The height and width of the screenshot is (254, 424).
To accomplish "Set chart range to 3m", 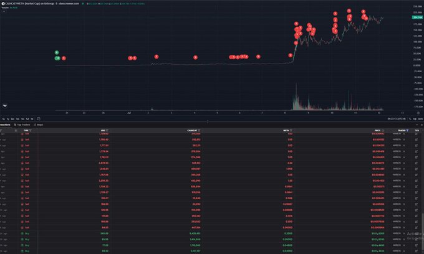I will point(17,119).
